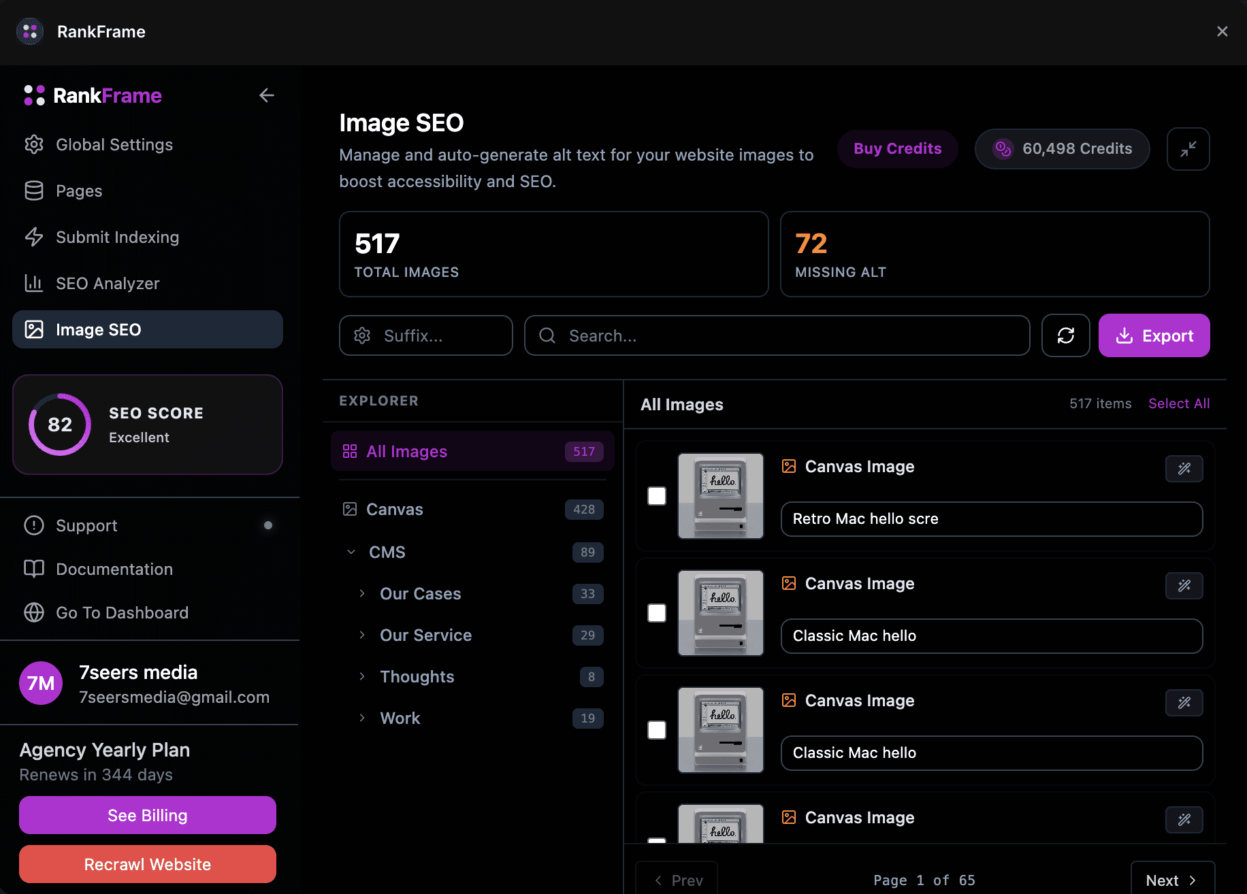Click the 7M account avatar
Image resolution: width=1247 pixels, height=894 pixels.
click(x=41, y=683)
